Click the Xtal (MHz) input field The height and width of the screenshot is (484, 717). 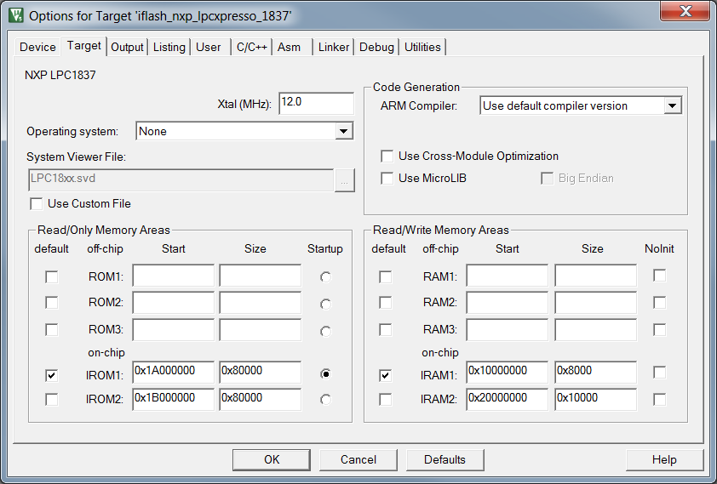coord(315,103)
